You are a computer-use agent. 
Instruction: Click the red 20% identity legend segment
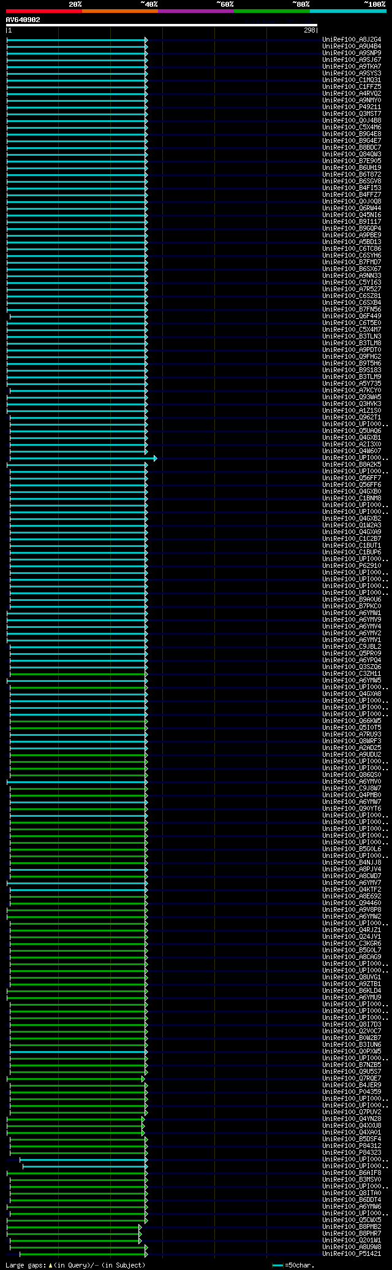click(x=44, y=10)
